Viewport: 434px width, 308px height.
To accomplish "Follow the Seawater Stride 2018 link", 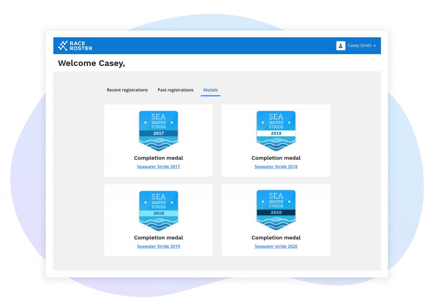I will tap(276, 167).
